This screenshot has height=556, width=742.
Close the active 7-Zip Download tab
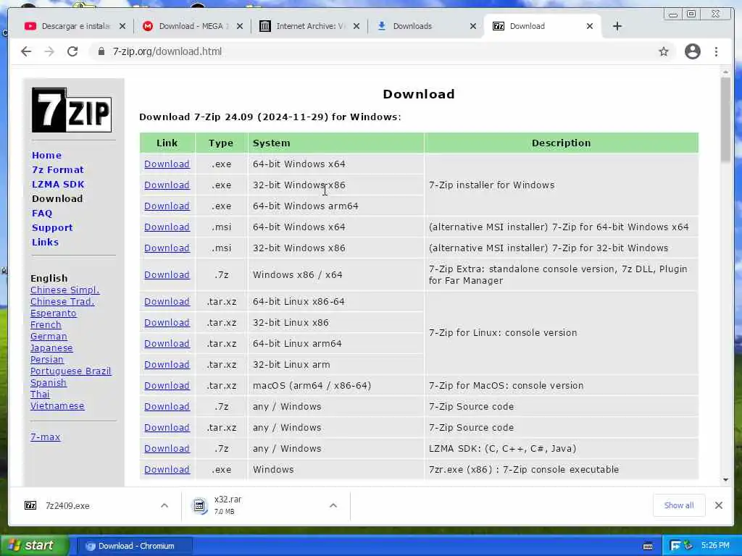[590, 26]
